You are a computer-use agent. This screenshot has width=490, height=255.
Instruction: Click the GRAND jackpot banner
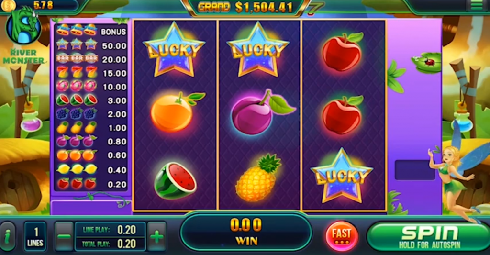coord(245,7)
